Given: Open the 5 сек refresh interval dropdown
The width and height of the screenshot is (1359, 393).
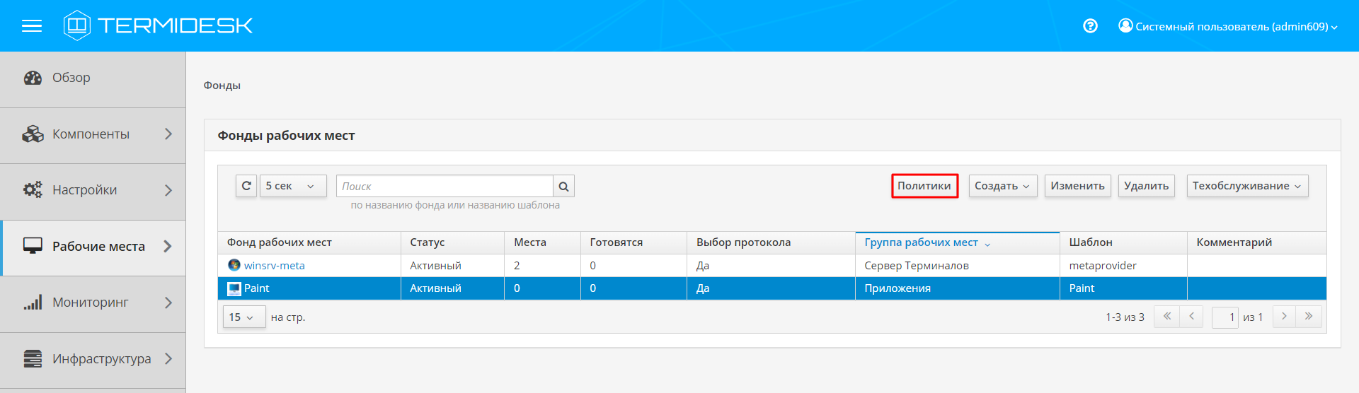Looking at the screenshot, I should pyautogui.click(x=292, y=186).
